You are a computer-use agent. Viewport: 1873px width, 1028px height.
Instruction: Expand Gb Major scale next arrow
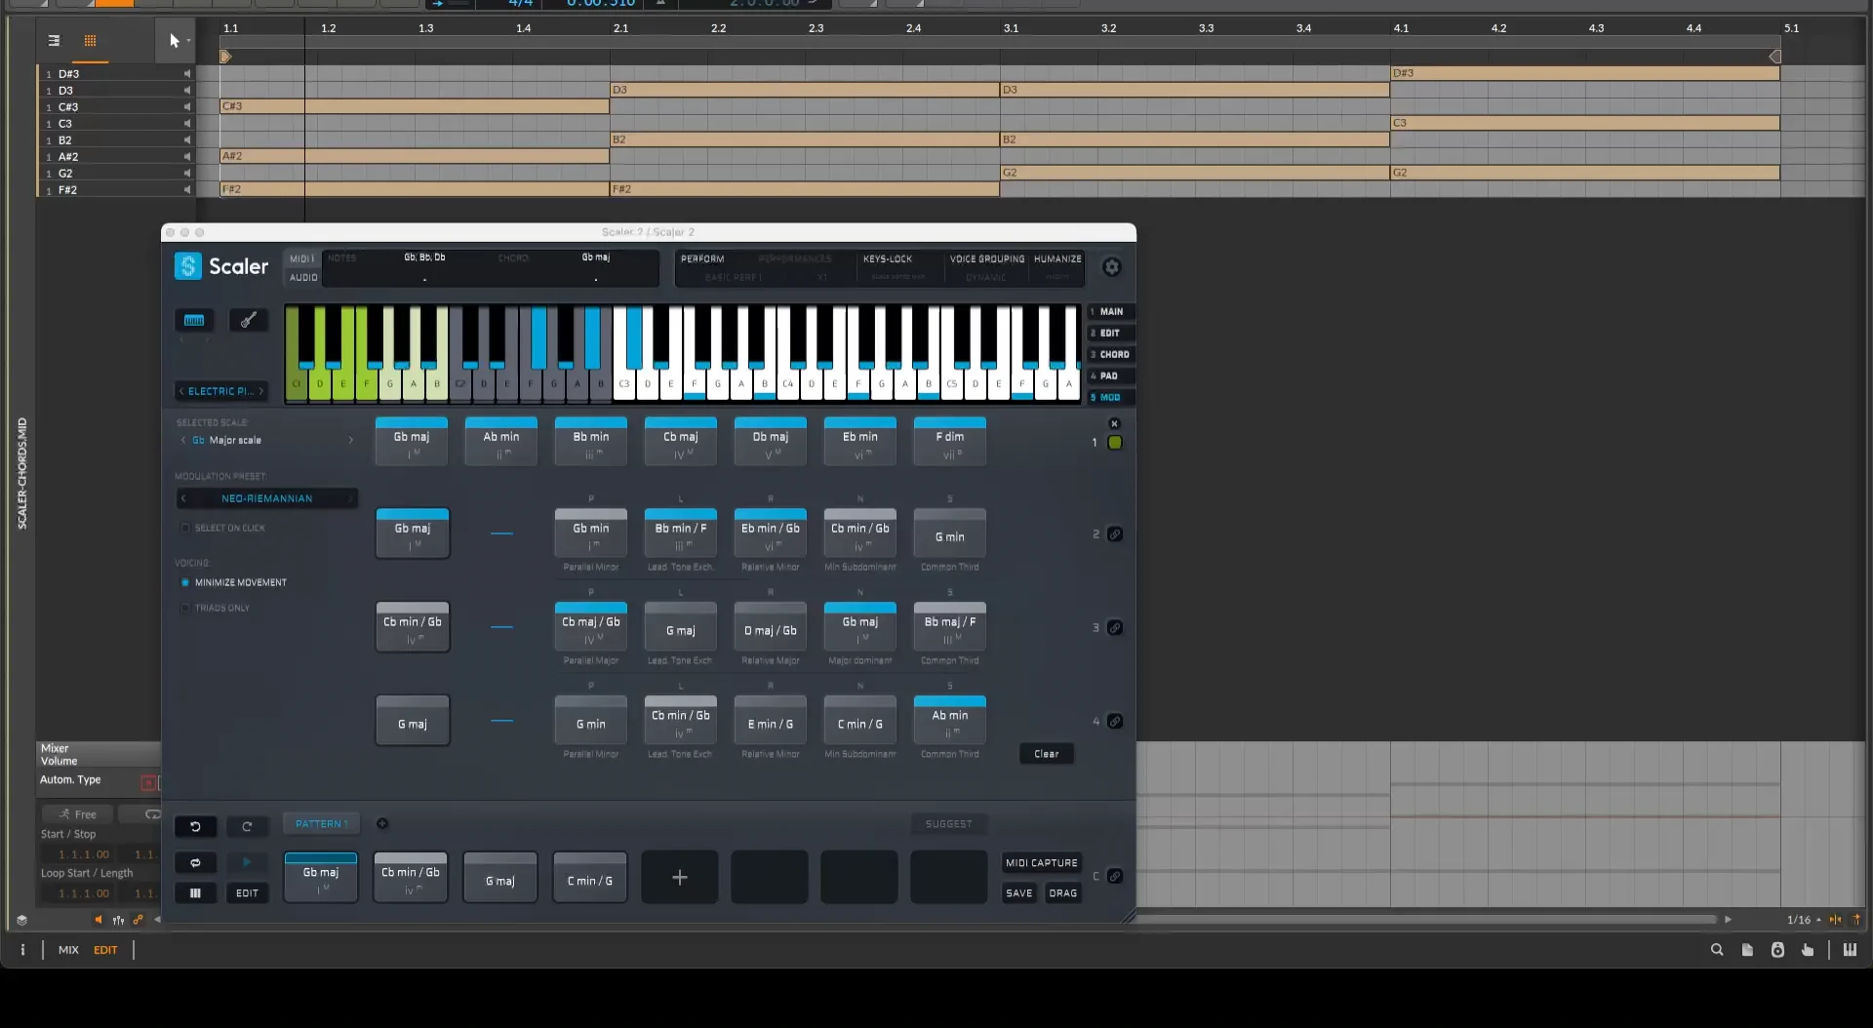[x=351, y=441]
